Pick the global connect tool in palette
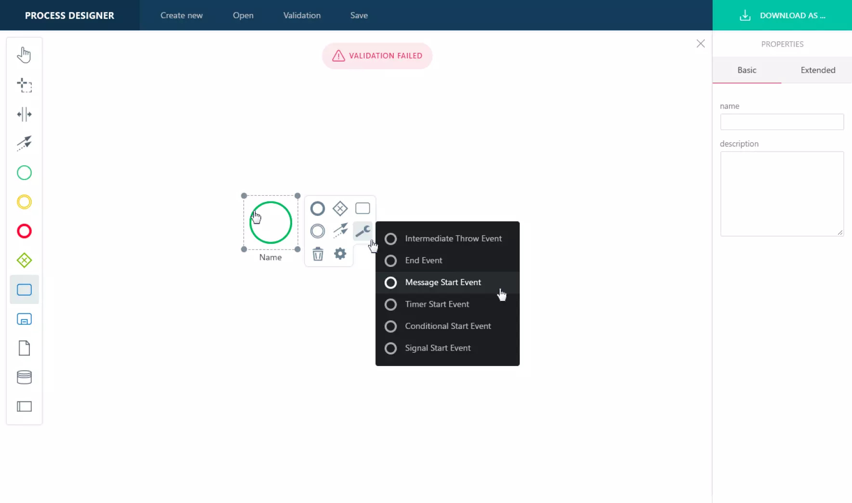This screenshot has height=503, width=852. click(x=24, y=143)
